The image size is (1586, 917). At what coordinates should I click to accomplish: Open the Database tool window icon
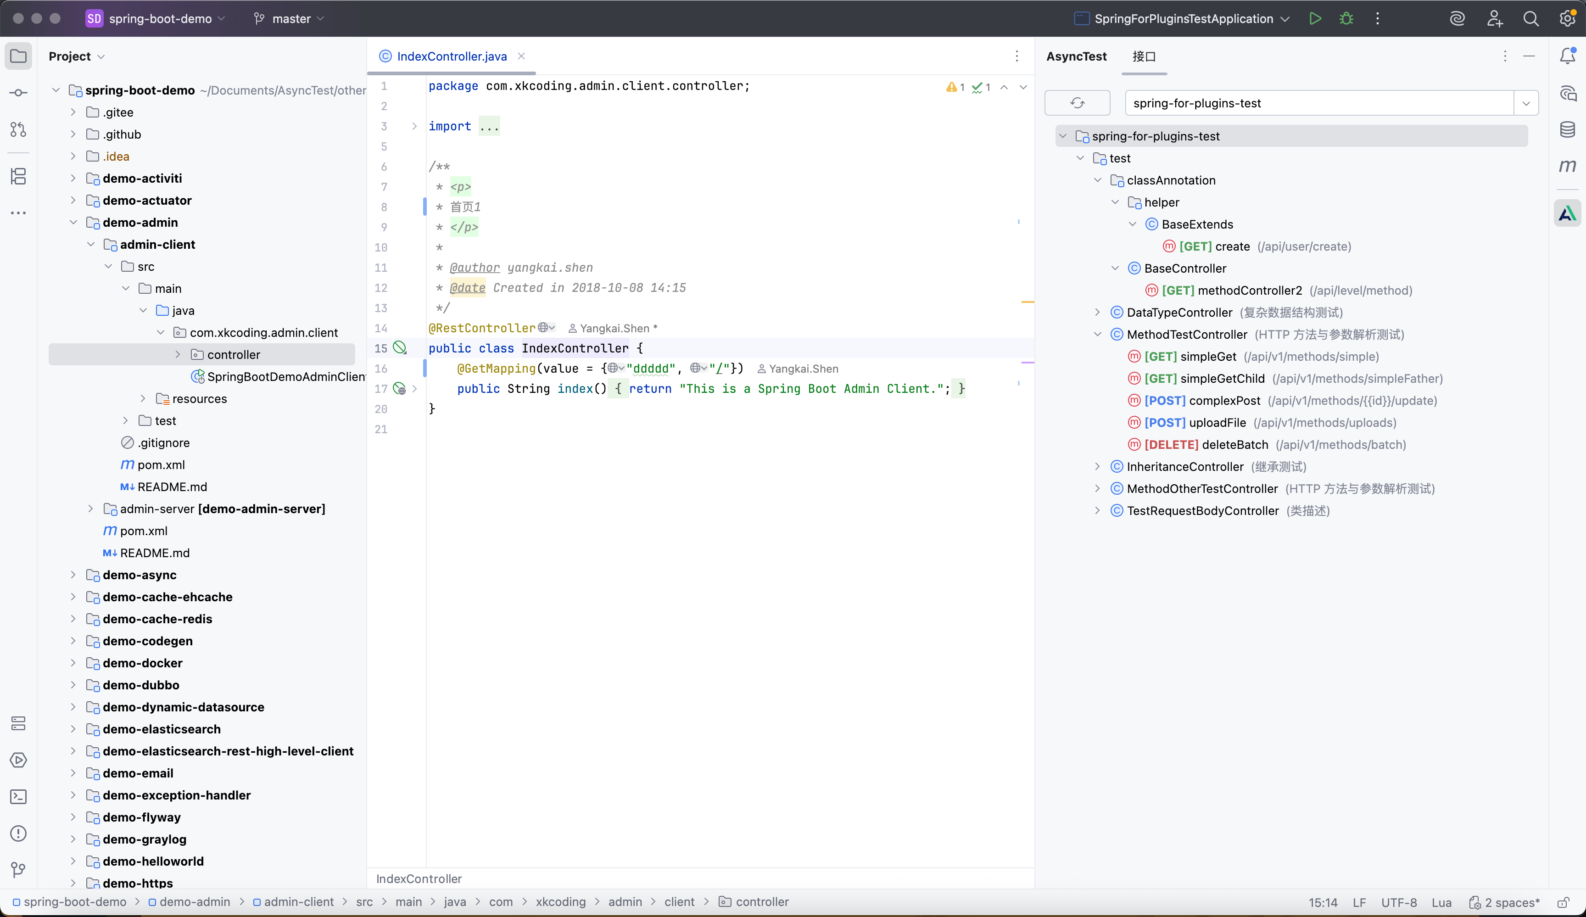pyautogui.click(x=1567, y=129)
